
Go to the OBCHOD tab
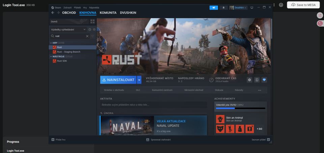tap(69, 12)
